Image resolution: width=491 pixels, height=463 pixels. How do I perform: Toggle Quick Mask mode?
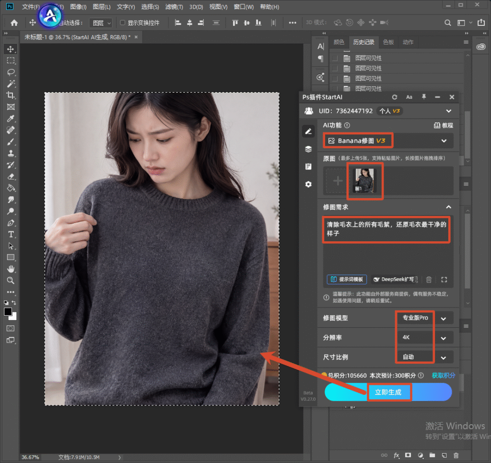[11, 328]
